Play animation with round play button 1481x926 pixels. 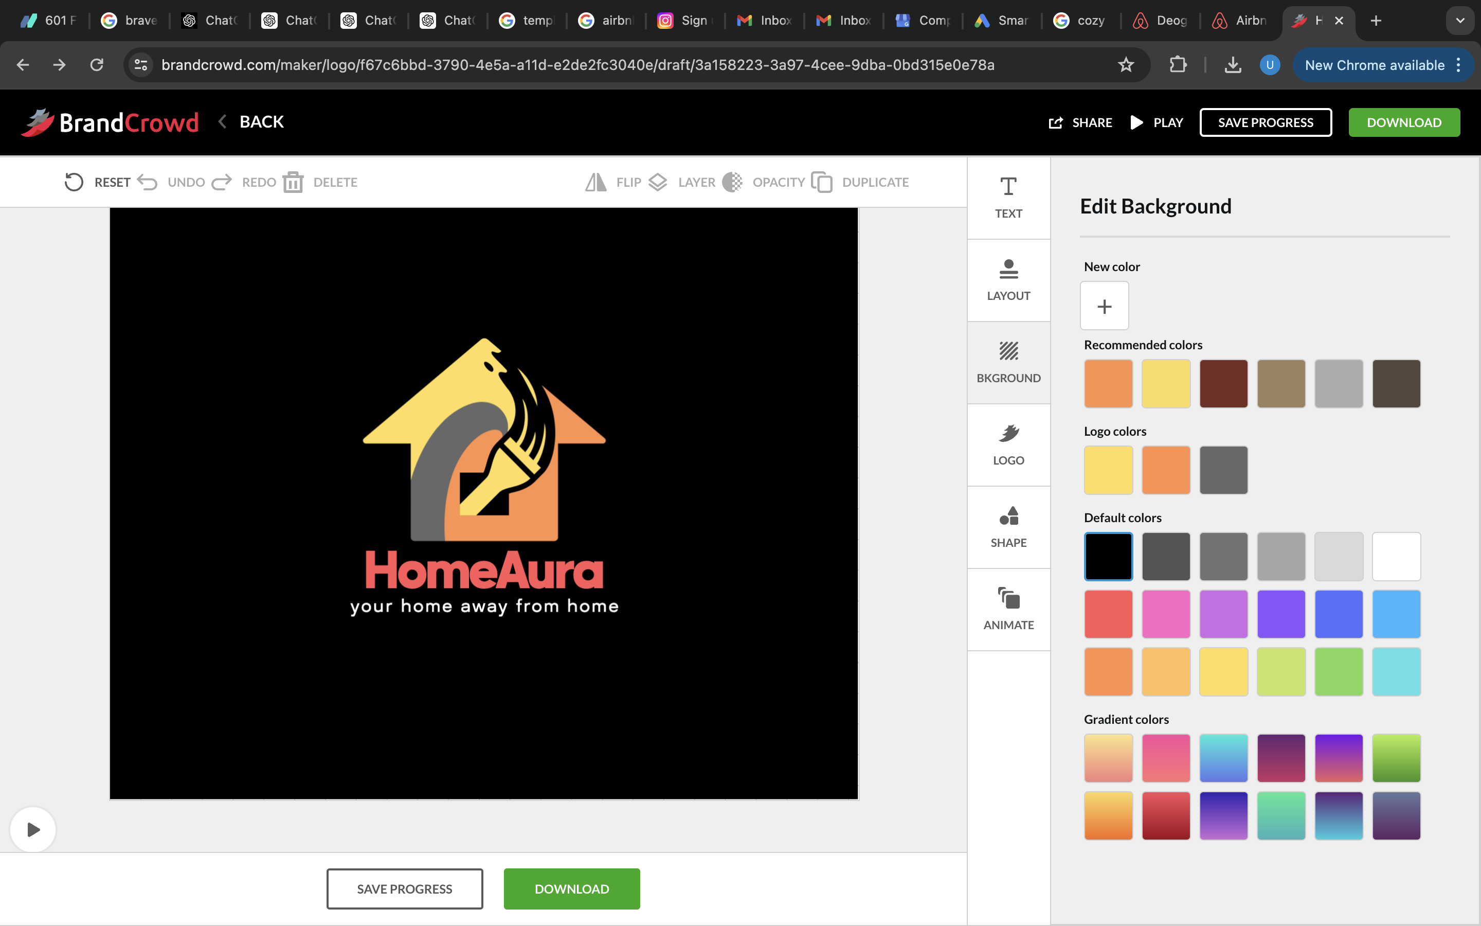(x=33, y=829)
